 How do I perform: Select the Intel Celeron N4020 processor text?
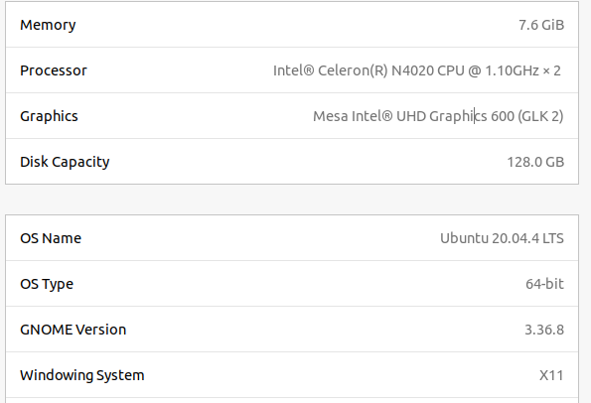417,70
